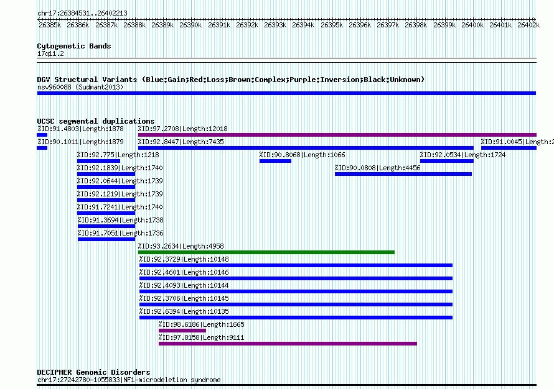Click the %ID:92.6394 Length:10135 label
Image resolution: width=554 pixels, height=389 pixels.
pyautogui.click(x=184, y=311)
